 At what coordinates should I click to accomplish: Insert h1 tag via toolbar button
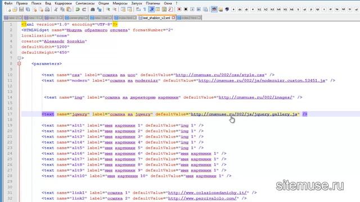259,10
